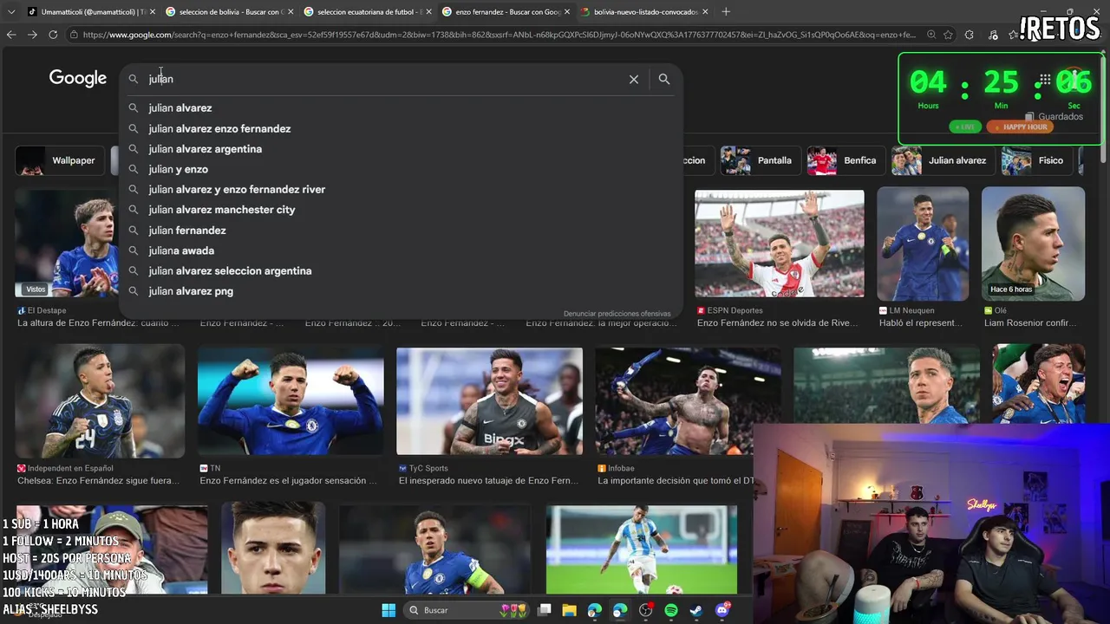The width and height of the screenshot is (1110, 624).
Task: Open File Explorer from taskbar
Action: (569, 610)
